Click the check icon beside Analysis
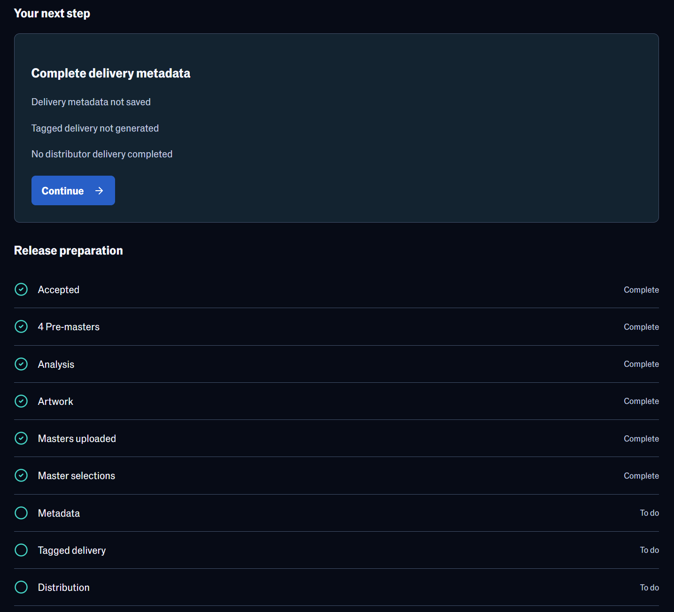This screenshot has width=674, height=612. 21,364
